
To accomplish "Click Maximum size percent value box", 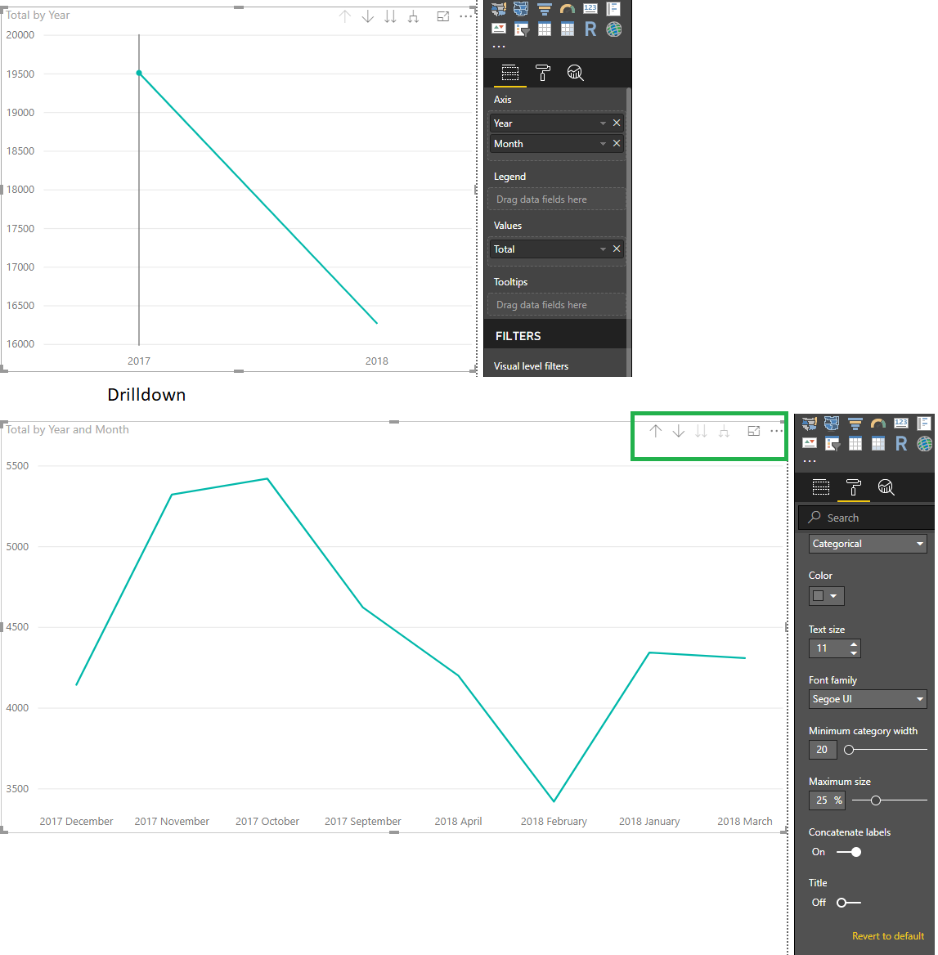I will 826,800.
